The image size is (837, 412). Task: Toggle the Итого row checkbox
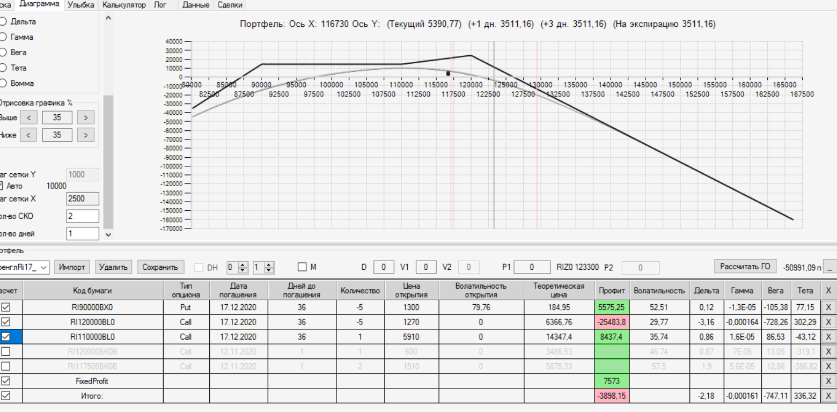pyautogui.click(x=5, y=396)
